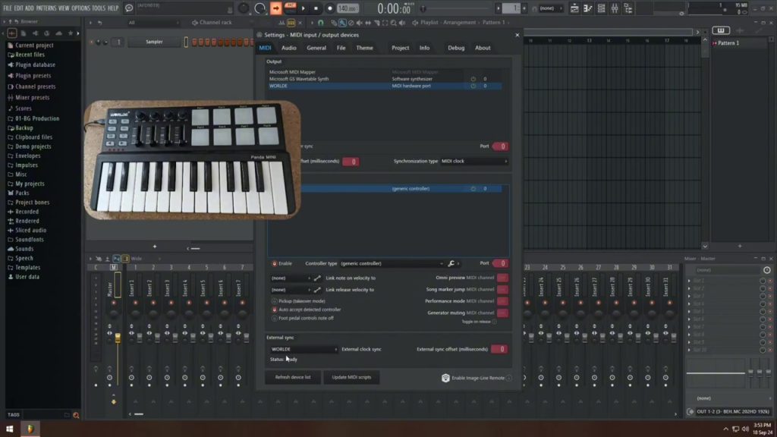Toggle Foot pedal controls note off

[x=275, y=318]
